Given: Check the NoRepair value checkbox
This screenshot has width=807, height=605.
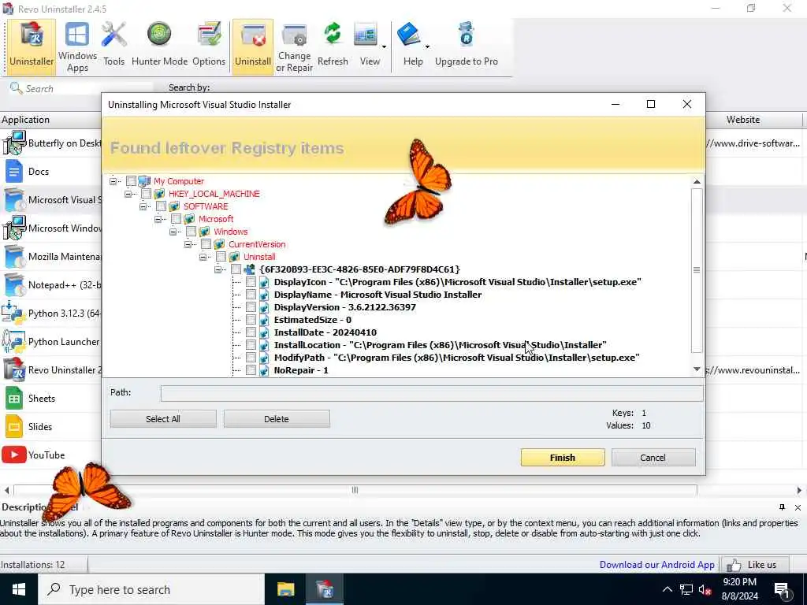Looking at the screenshot, I should 251,370.
